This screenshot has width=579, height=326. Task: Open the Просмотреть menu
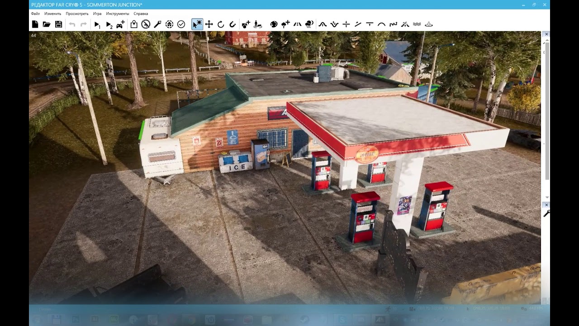point(77,14)
